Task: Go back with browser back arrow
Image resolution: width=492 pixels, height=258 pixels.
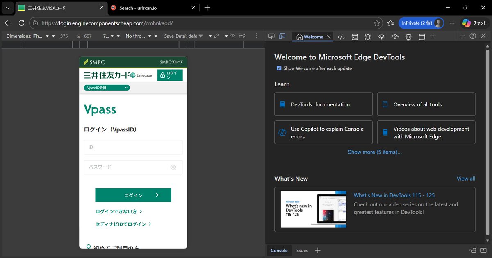Action: point(8,23)
